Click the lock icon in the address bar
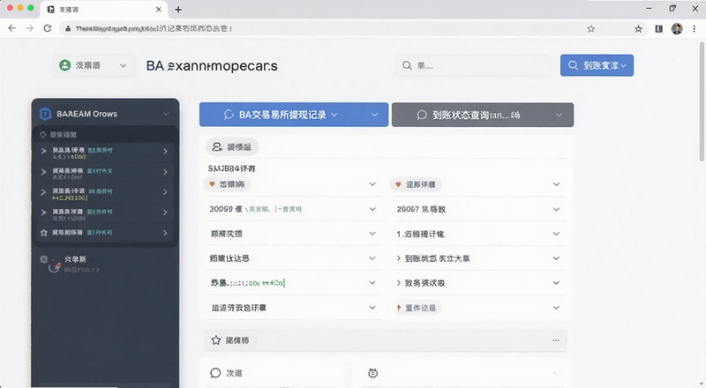Screen dimensions: 706x388 point(68,28)
